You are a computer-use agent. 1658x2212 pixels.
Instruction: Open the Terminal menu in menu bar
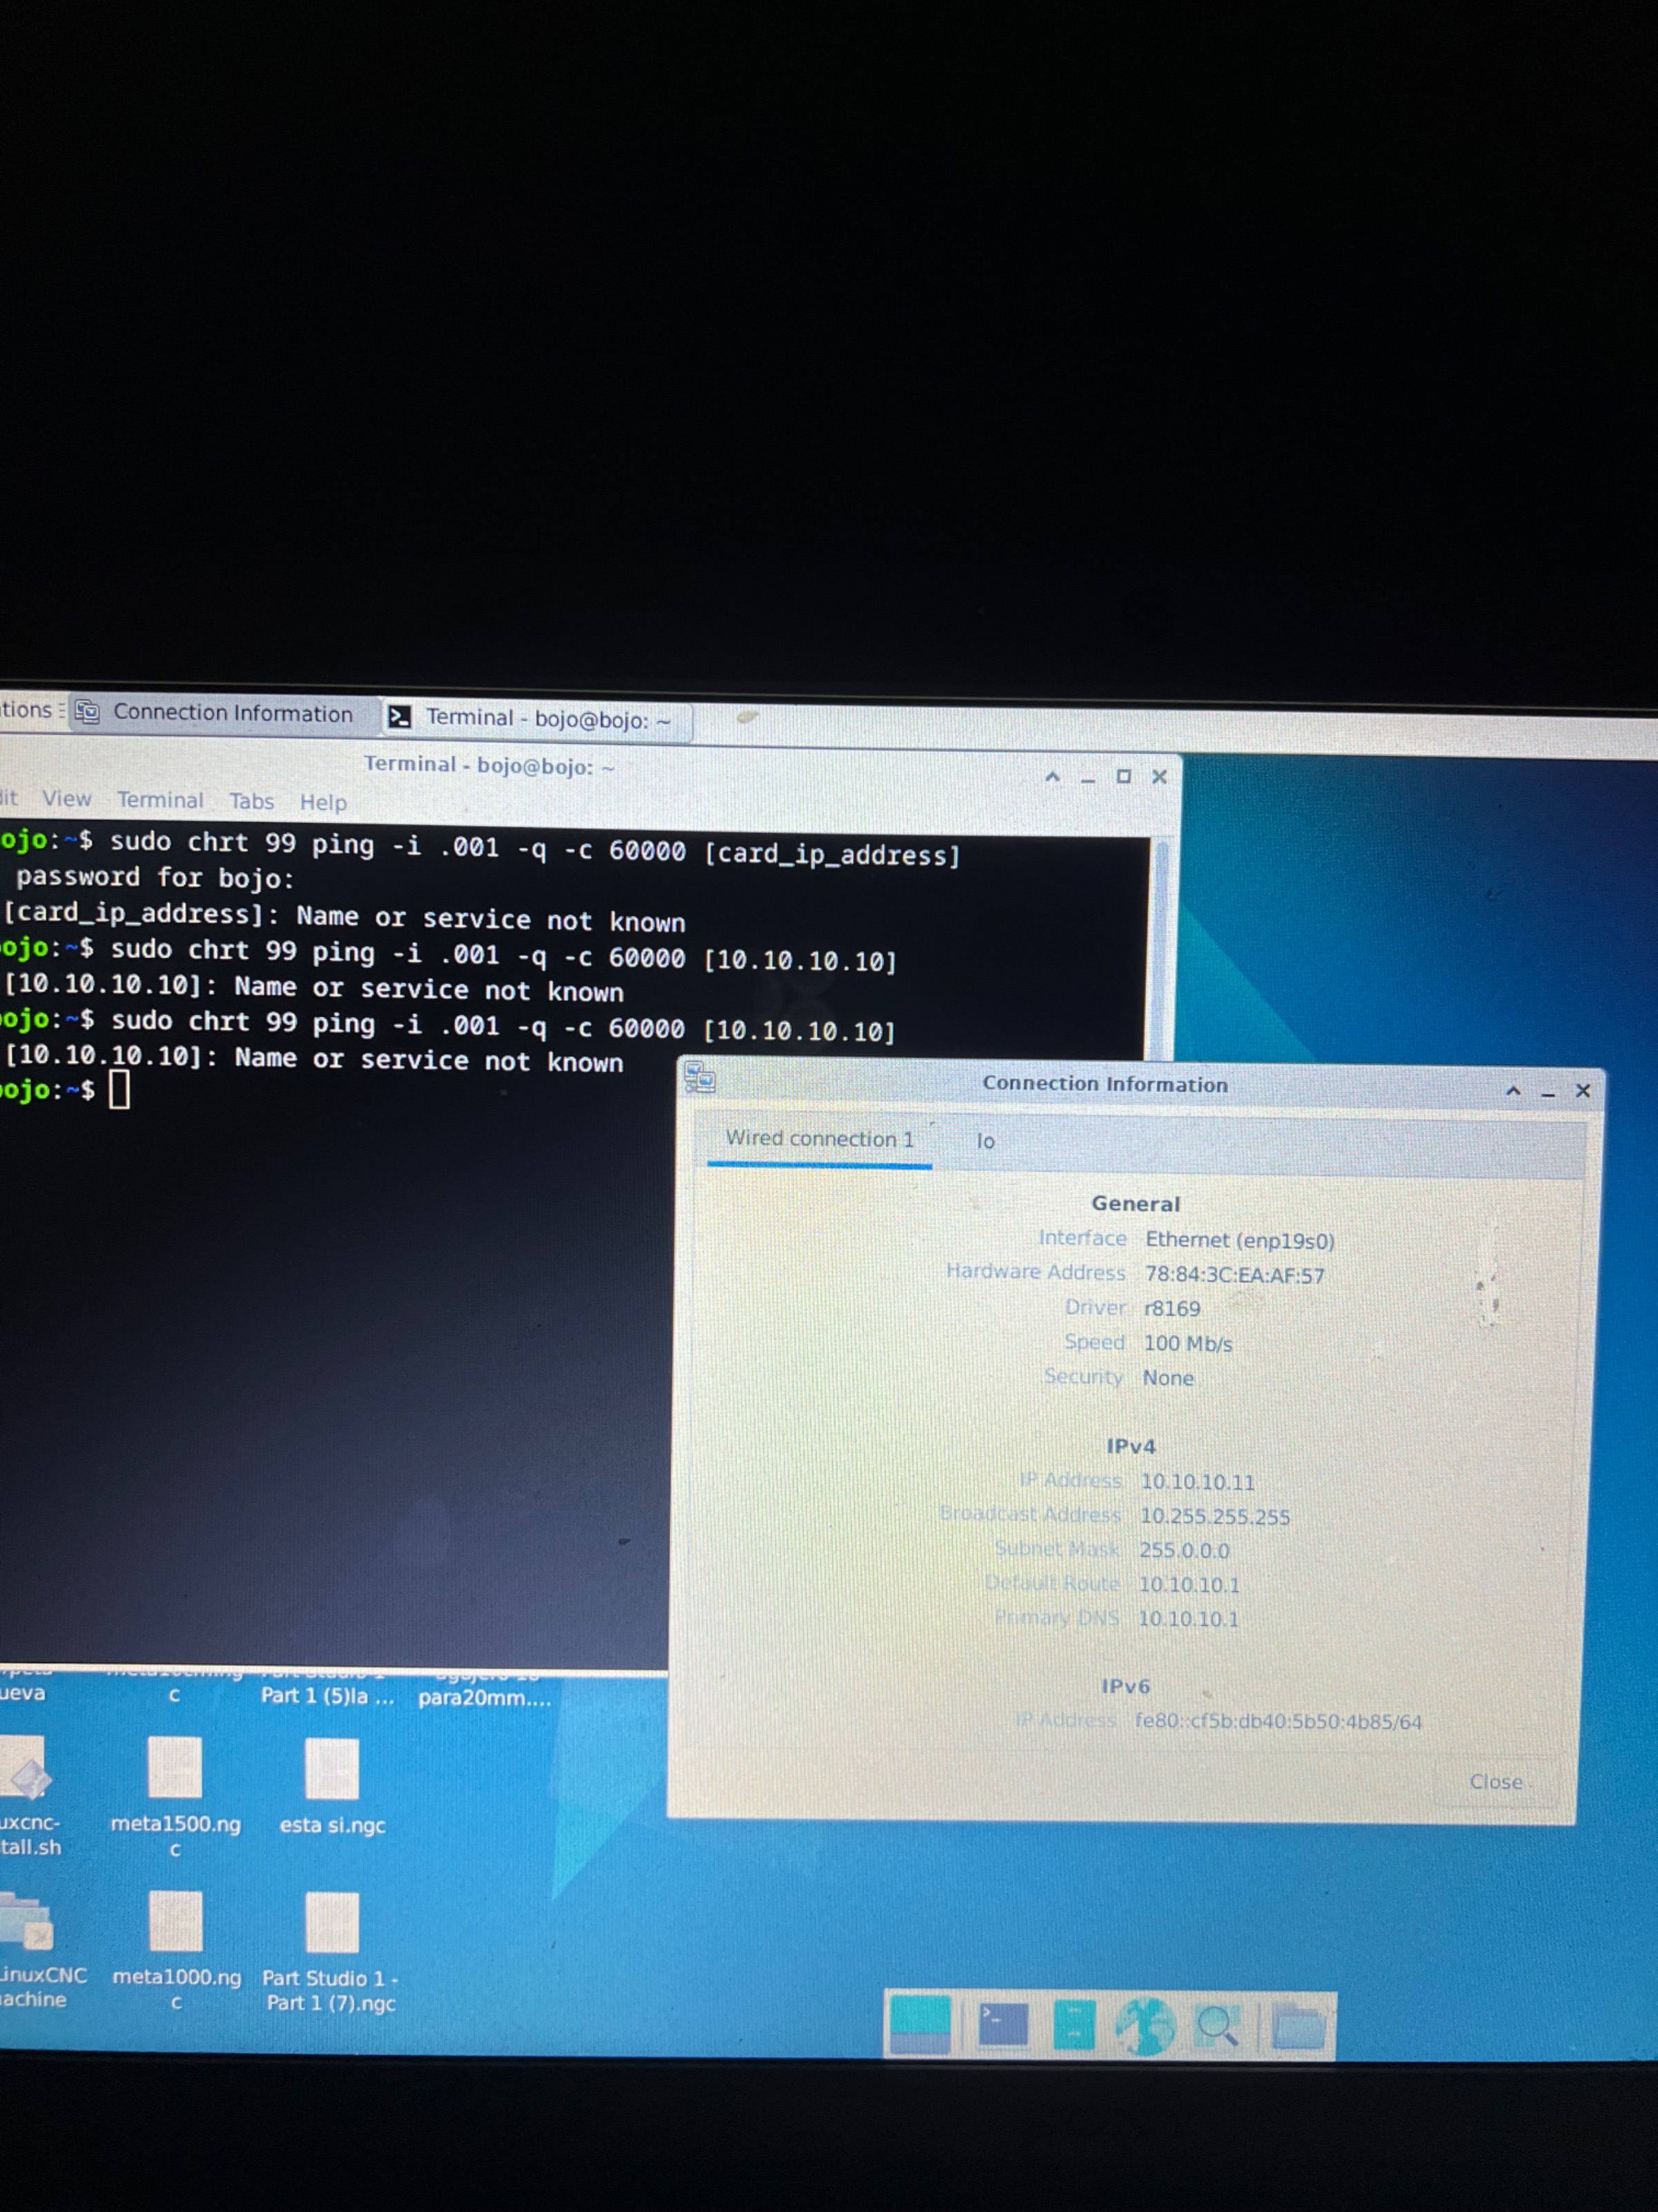pyautogui.click(x=160, y=800)
